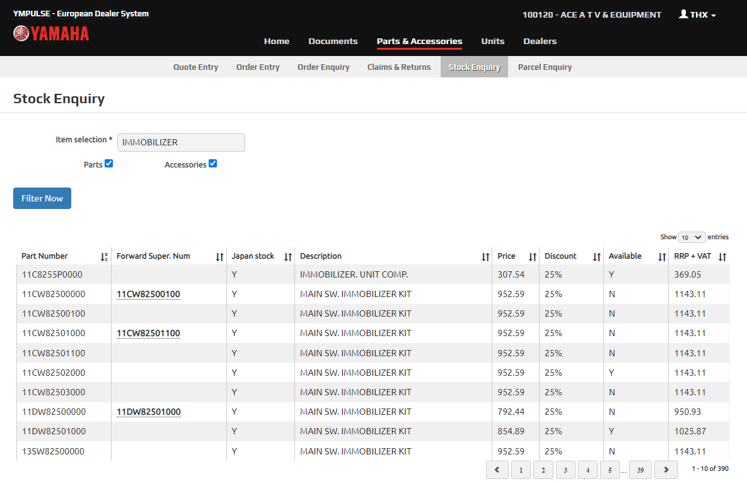Switch to the Order Entry tab
The image size is (747, 484).
point(258,67)
